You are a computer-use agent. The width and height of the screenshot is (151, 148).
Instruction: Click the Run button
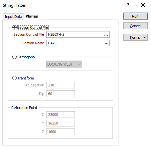click(x=135, y=16)
